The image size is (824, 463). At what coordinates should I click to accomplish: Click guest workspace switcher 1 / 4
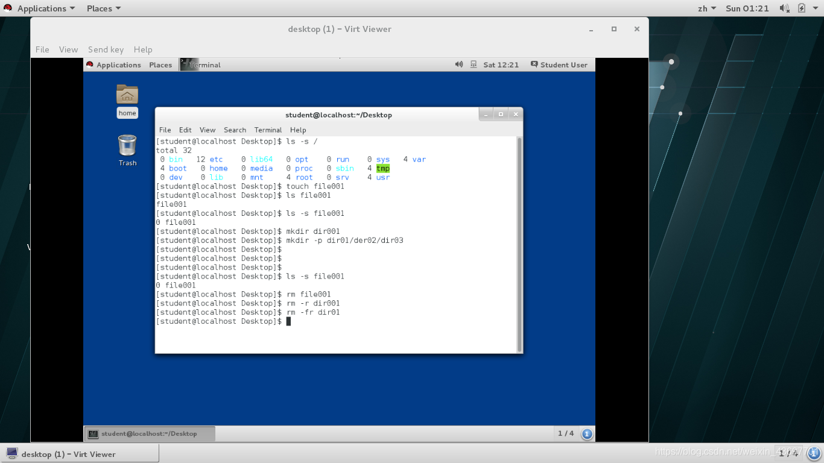coord(566,433)
